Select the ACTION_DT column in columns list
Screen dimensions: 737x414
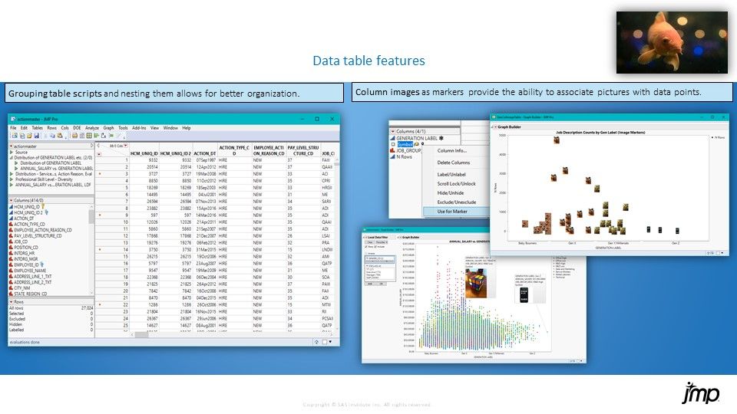[24, 219]
